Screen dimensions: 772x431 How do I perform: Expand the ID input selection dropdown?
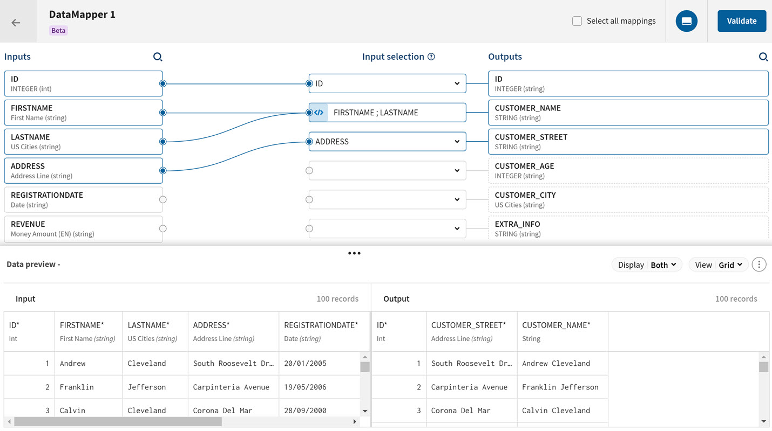pyautogui.click(x=456, y=84)
